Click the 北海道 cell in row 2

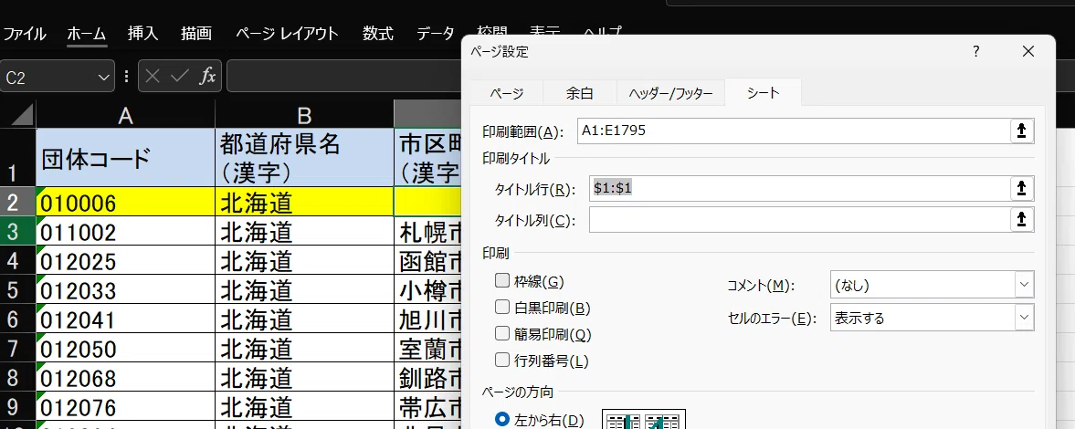pos(304,202)
